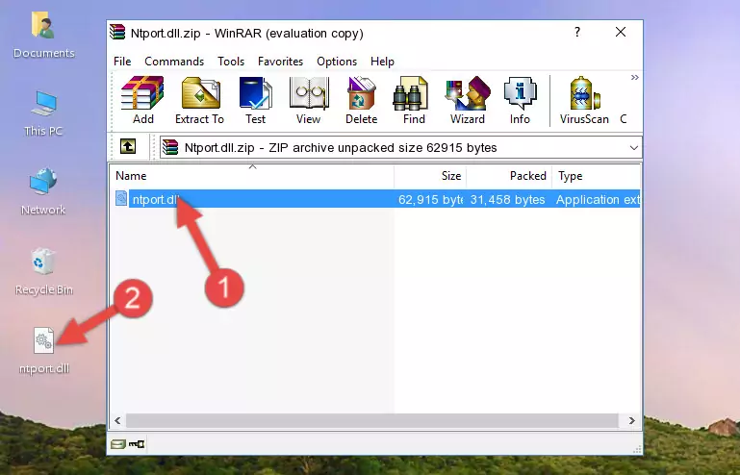Sort by the Packed column header
The width and height of the screenshot is (740, 475).
click(x=509, y=175)
